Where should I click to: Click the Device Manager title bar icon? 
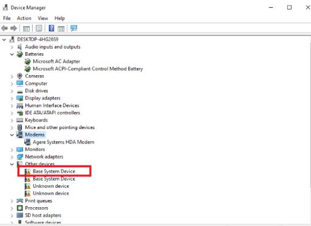point(5,7)
